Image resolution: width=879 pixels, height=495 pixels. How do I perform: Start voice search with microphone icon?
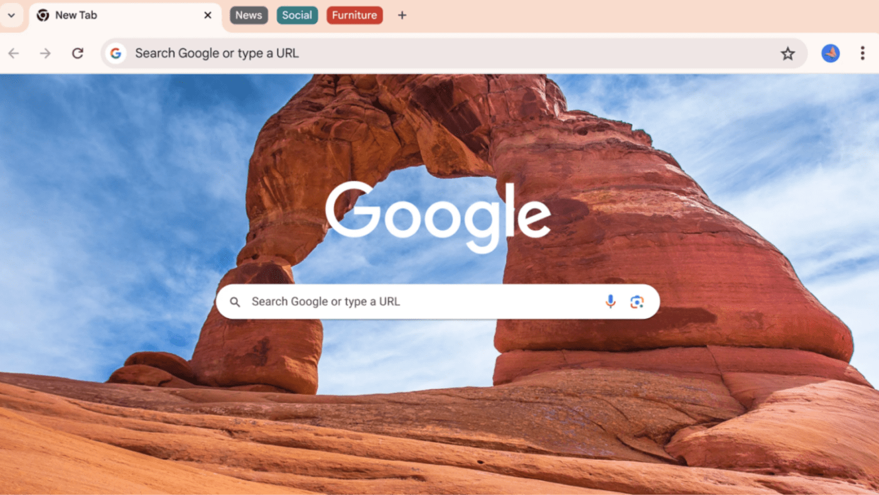[610, 302]
